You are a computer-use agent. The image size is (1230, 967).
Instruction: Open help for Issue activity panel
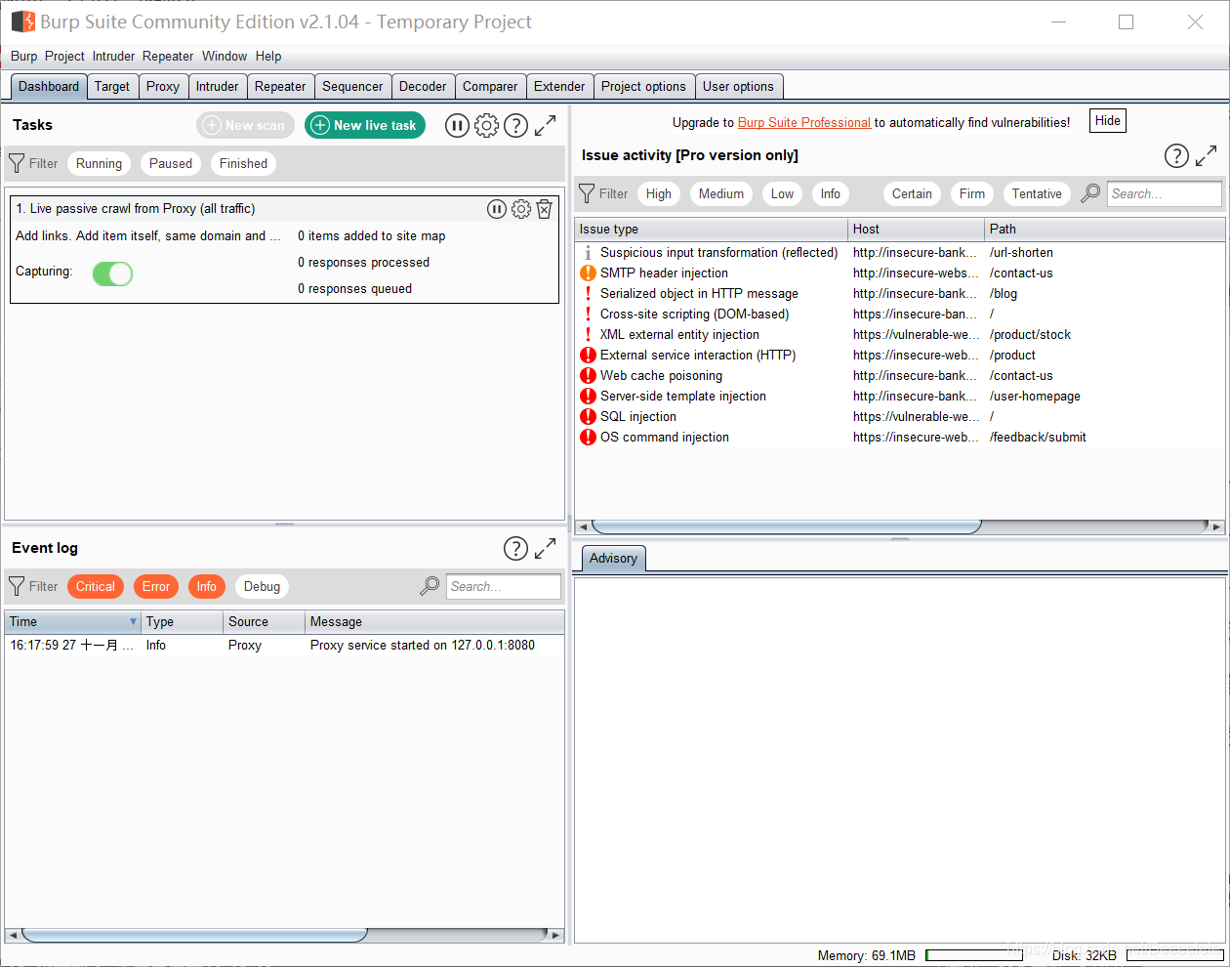(1176, 155)
